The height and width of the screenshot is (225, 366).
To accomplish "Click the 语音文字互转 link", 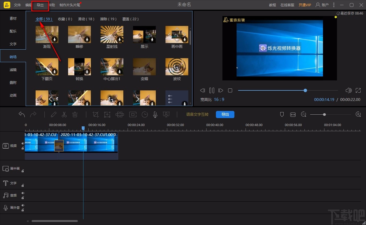I will click(x=197, y=114).
